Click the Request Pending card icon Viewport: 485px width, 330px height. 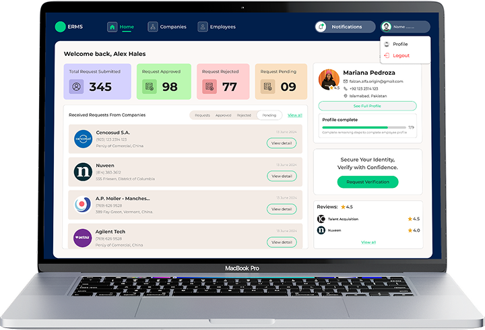(x=267, y=86)
